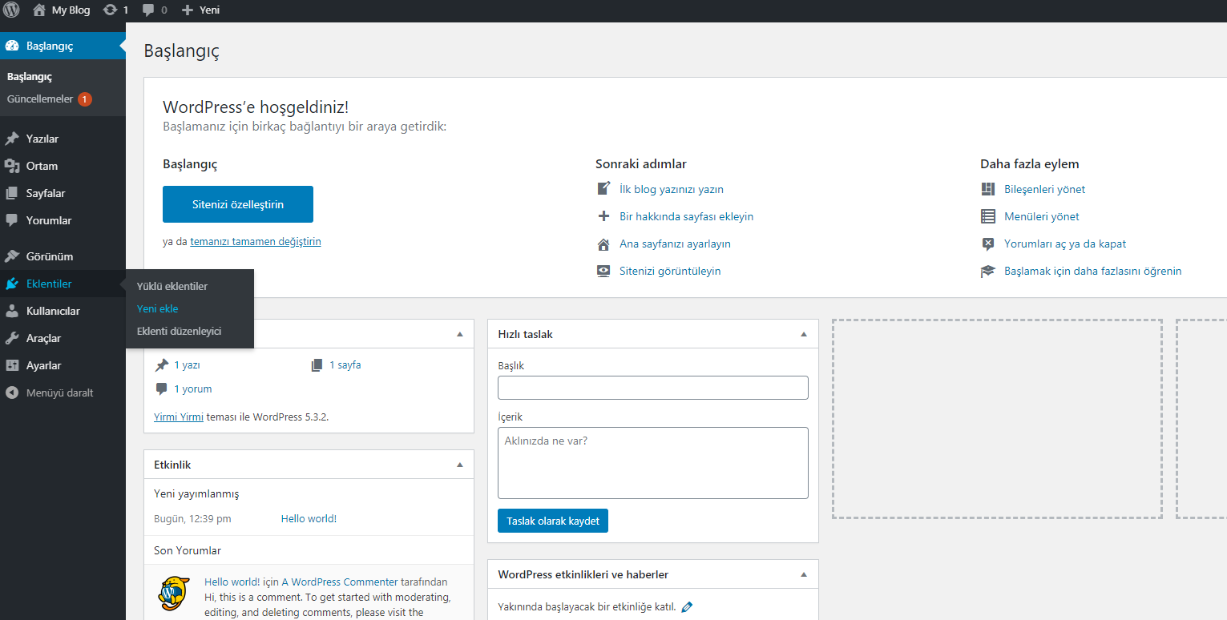Click the comment icon beside 1 yorum
The image size is (1227, 620).
(x=162, y=389)
